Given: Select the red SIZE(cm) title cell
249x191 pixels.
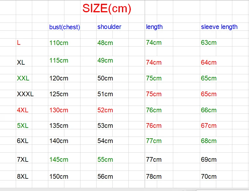Looking at the screenshot, I should 107,9.
